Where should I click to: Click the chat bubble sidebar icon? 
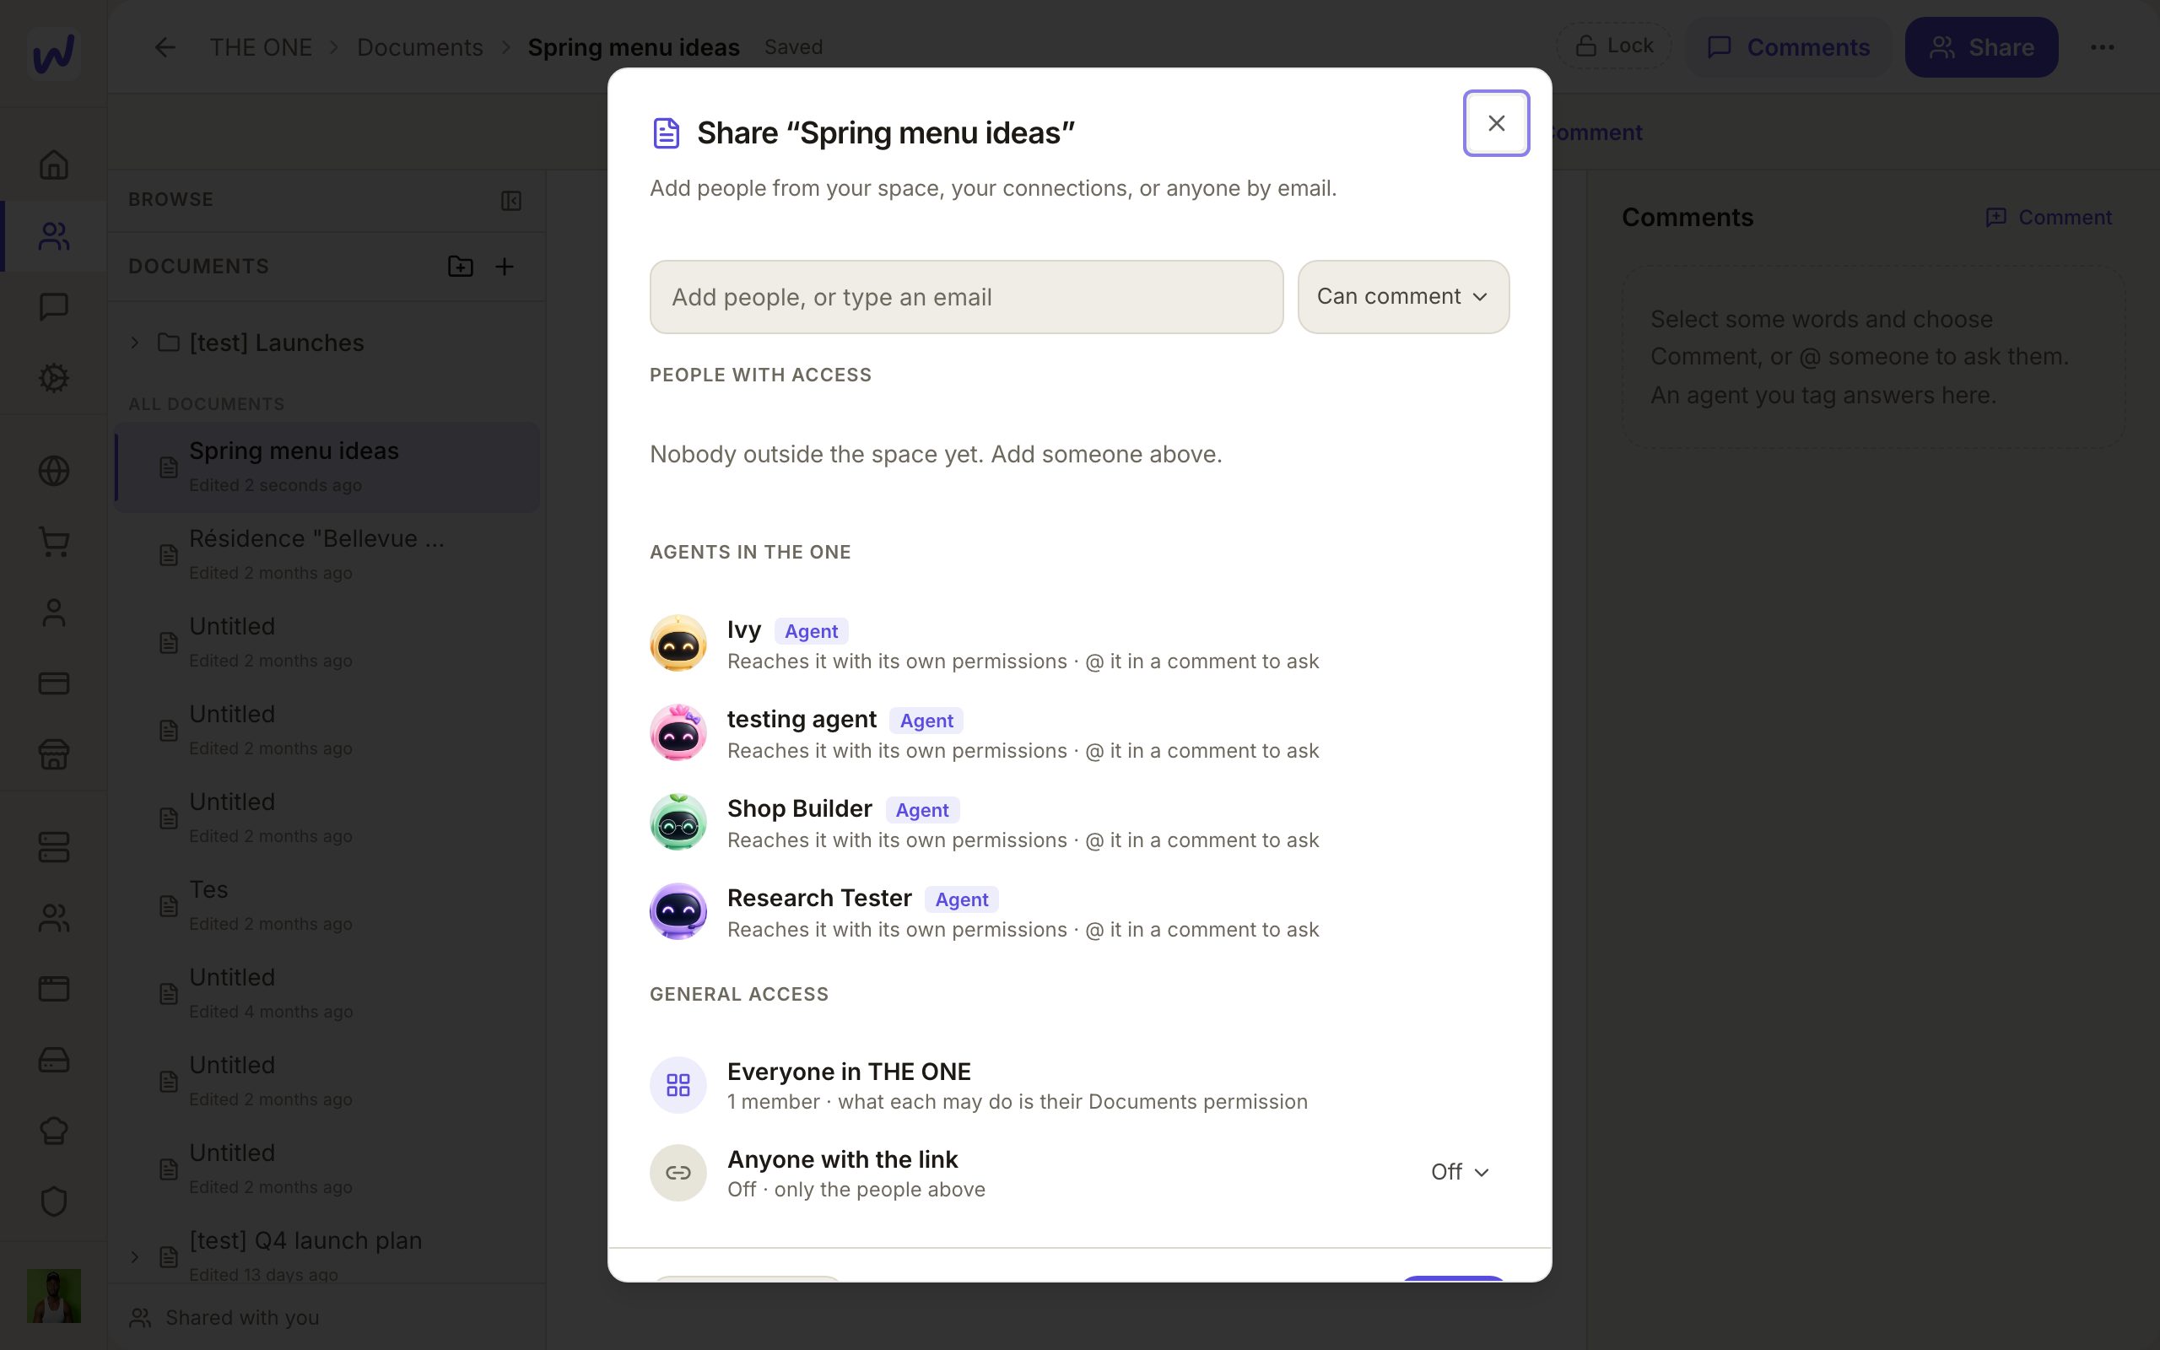pos(53,307)
